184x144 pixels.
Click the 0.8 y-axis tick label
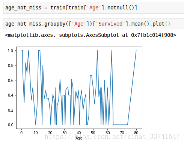(11, 65)
